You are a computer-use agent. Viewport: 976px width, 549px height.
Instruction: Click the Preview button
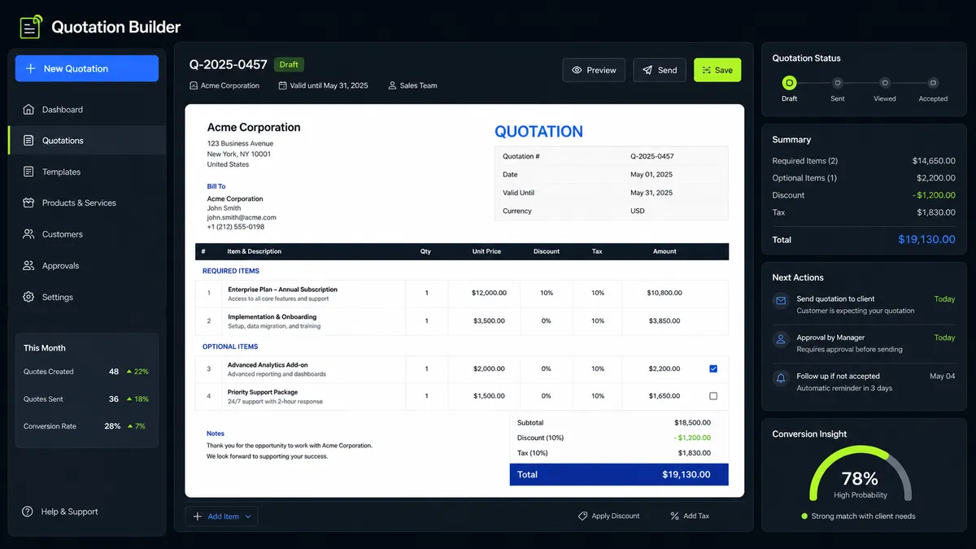[594, 70]
